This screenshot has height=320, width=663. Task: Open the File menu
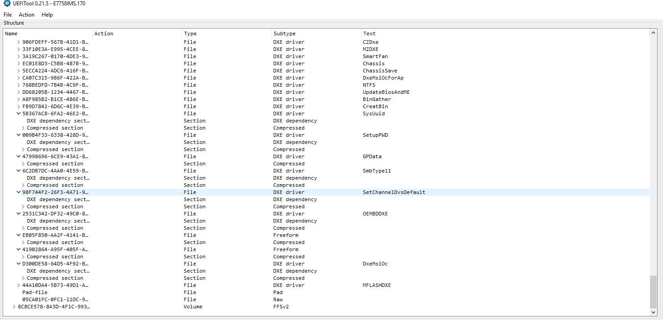click(x=8, y=15)
